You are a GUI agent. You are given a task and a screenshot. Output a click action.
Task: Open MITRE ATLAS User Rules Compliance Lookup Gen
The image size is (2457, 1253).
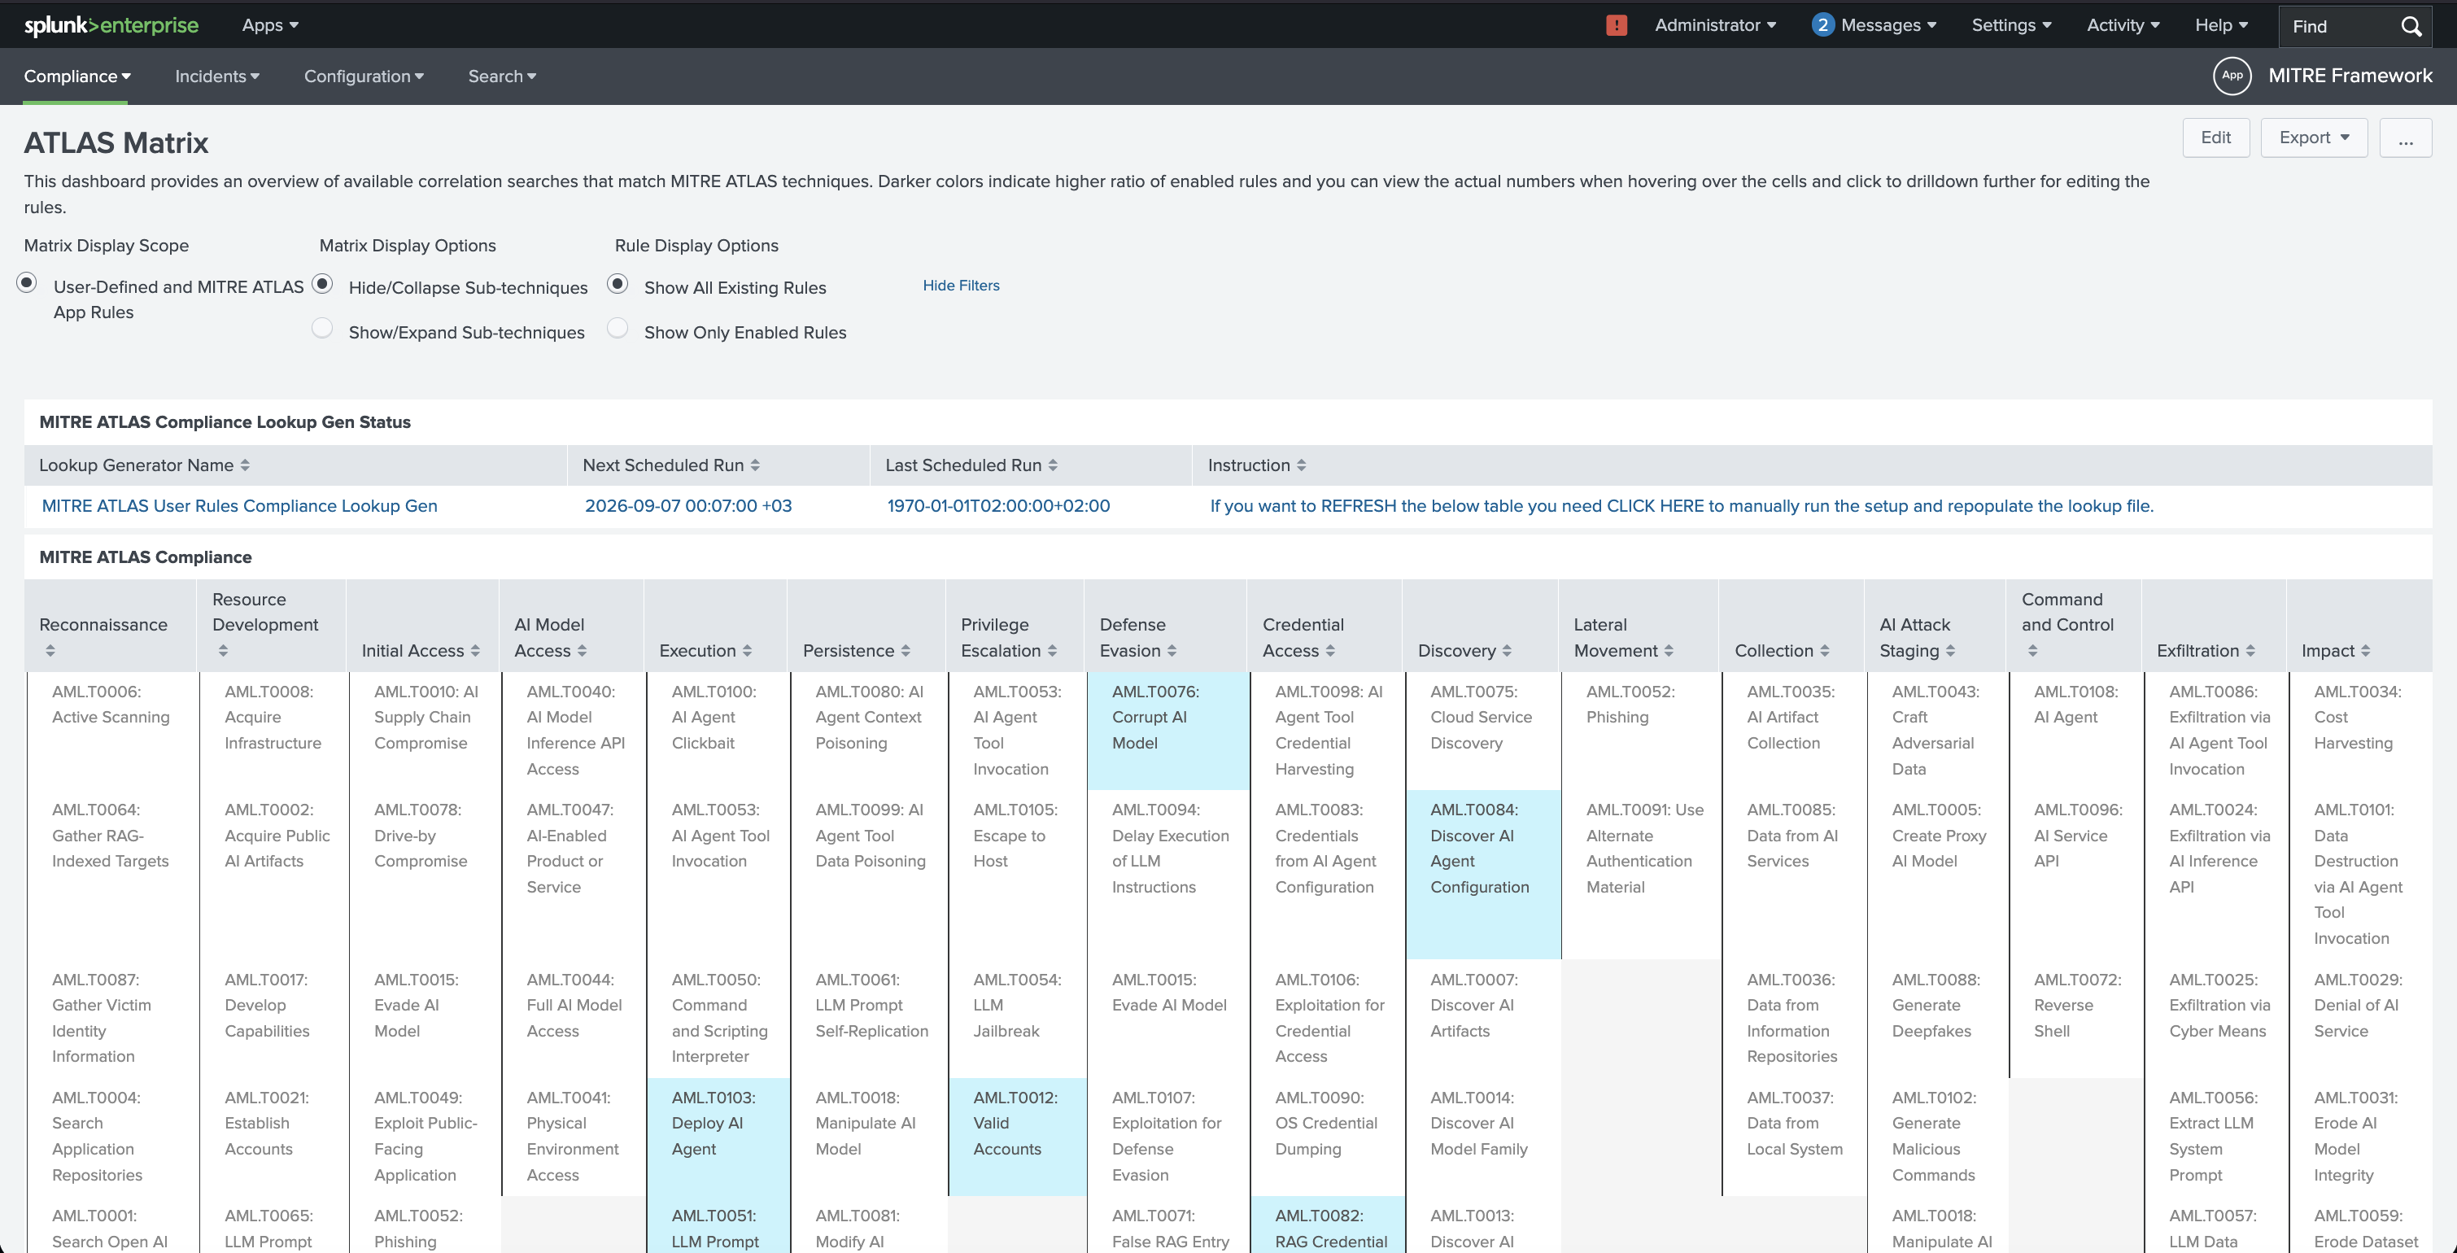point(239,505)
